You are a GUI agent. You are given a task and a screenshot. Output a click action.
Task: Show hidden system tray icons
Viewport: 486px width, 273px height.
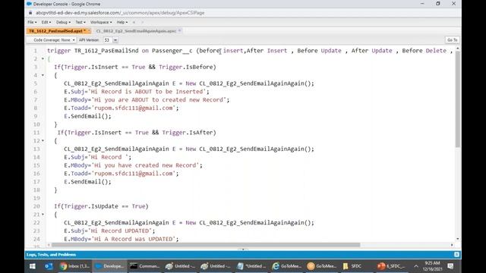click(416, 266)
